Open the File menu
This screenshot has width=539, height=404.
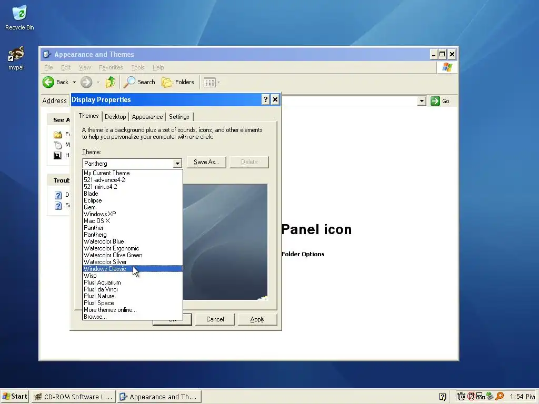pos(48,67)
